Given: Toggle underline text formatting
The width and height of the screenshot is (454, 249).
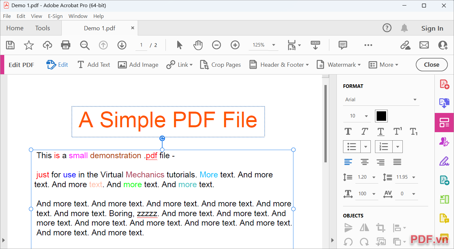Looking at the screenshot, I should tap(381, 131).
